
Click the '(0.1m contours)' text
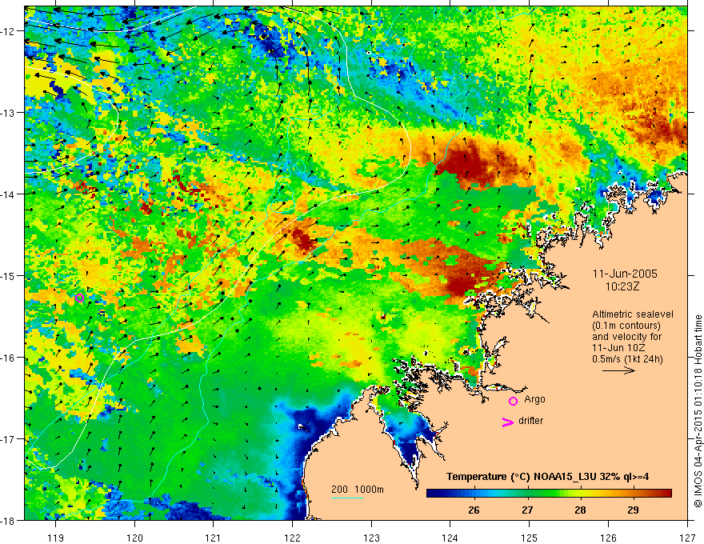626,326
